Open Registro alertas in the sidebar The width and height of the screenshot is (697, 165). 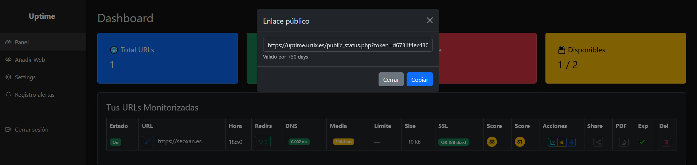pyautogui.click(x=43, y=94)
